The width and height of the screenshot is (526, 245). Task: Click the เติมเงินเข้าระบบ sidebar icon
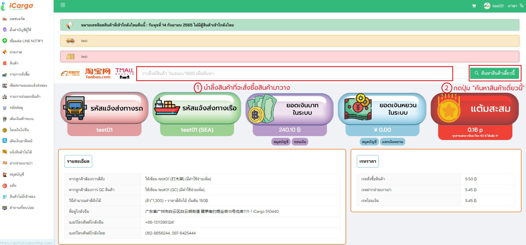point(4,119)
